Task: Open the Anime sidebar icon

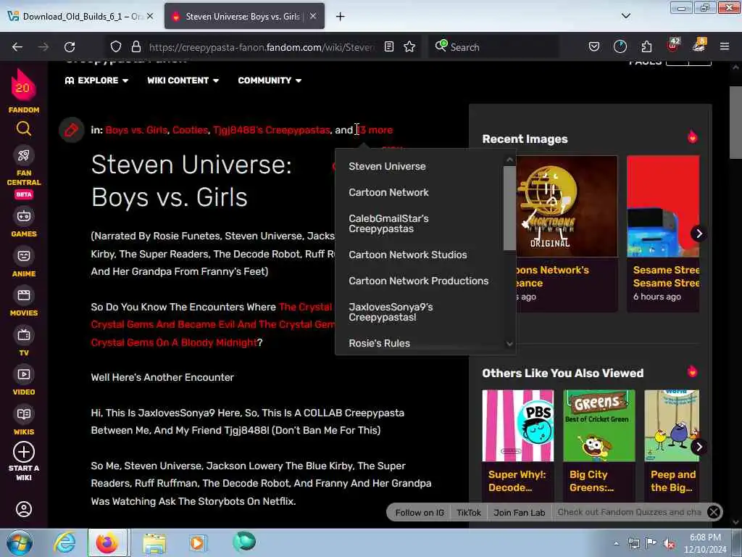Action: tap(24, 256)
